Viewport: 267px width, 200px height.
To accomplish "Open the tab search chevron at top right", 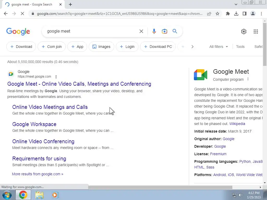I will coord(236,4).
